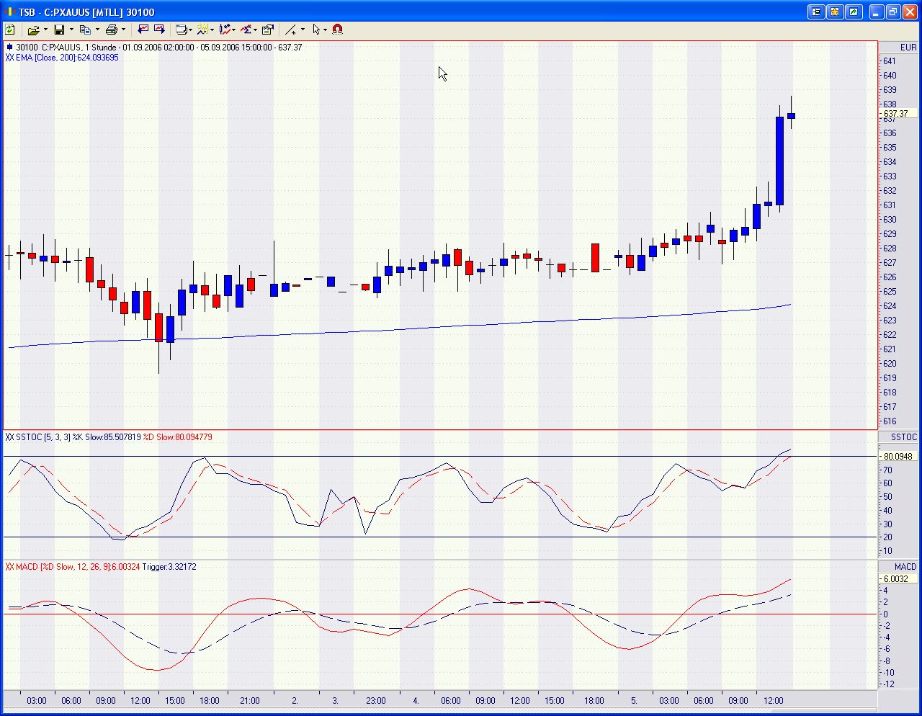Click the green chart icon in titlebar
Image resolution: width=922 pixels, height=716 pixels.
click(855, 12)
